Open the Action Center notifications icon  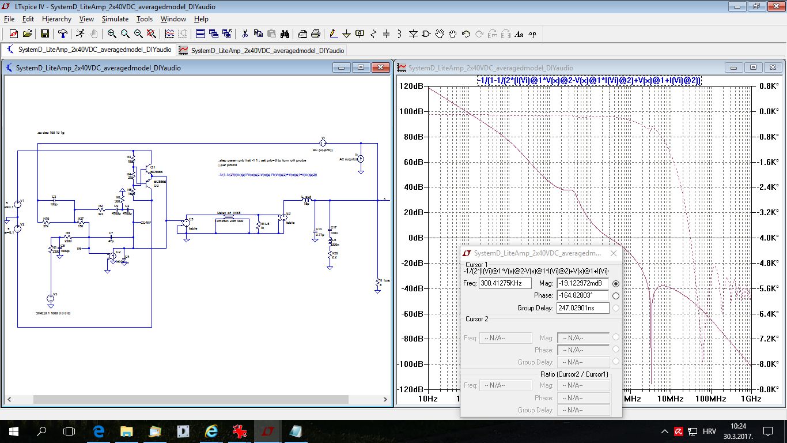pos(768,431)
